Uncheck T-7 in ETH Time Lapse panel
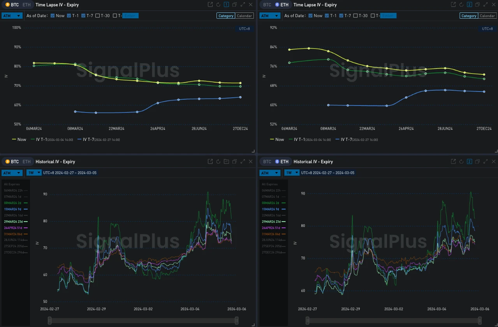This screenshot has height=327, width=498. pos(341,16)
